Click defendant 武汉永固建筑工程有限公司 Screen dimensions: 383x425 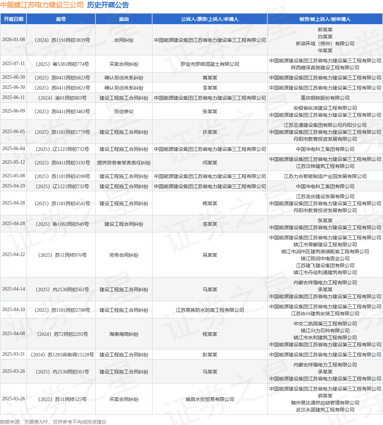pos(325,410)
